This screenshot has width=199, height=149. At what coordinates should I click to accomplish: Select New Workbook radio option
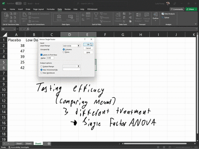[x=41, y=73]
